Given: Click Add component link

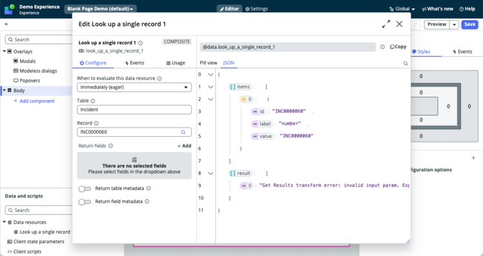Looking at the screenshot, I should [34, 101].
